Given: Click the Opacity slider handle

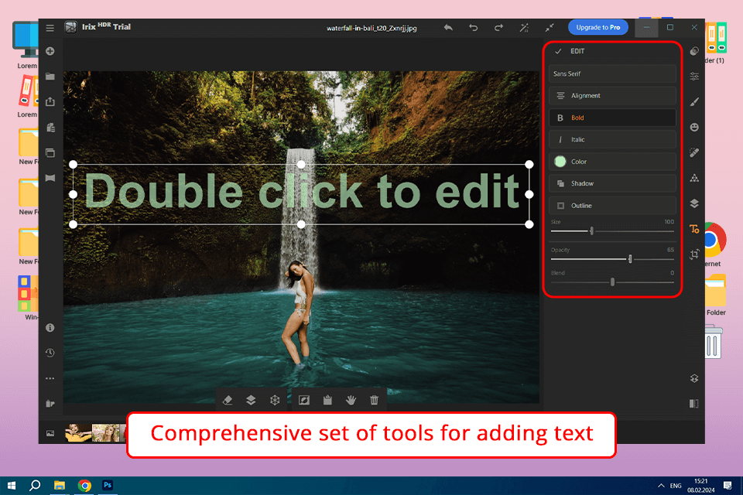Looking at the screenshot, I should click(630, 259).
